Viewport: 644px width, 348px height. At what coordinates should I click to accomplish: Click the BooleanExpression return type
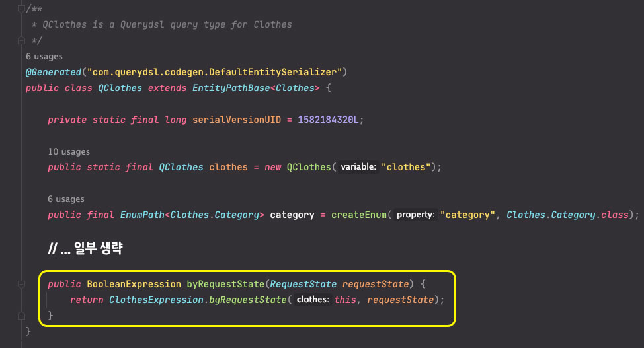click(134, 285)
